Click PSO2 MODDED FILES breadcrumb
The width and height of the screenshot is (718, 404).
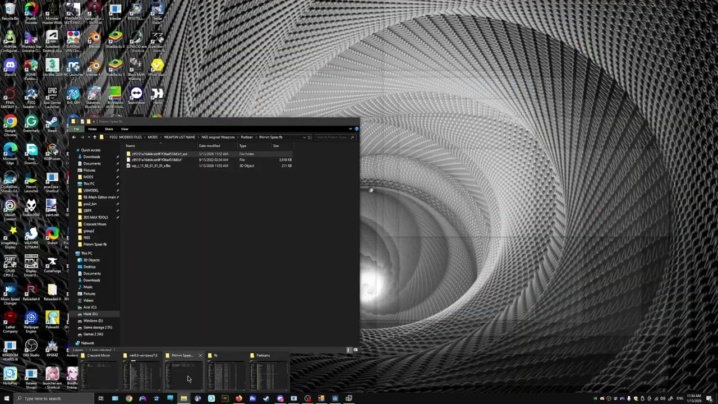click(x=126, y=137)
